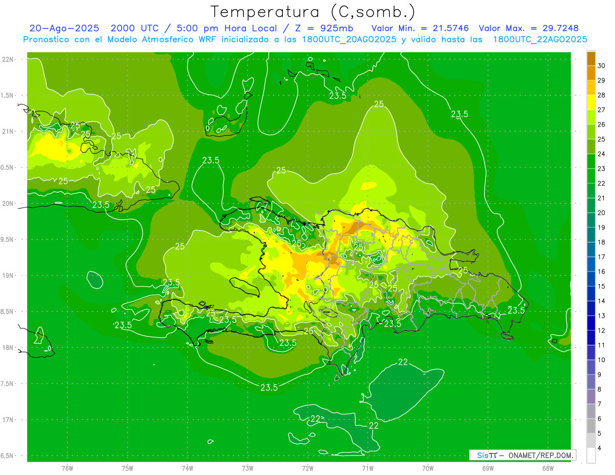Click the '17N' latitude axis label
Screen dimensions: 615x475
click(x=8, y=420)
